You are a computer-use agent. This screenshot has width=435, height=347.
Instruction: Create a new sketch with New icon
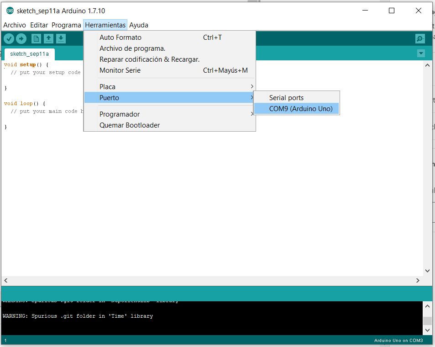pyautogui.click(x=36, y=39)
